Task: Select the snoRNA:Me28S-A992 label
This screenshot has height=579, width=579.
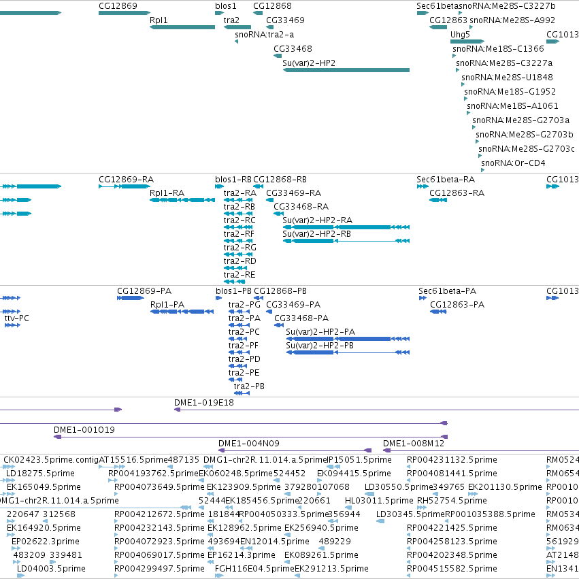Action: (512, 20)
